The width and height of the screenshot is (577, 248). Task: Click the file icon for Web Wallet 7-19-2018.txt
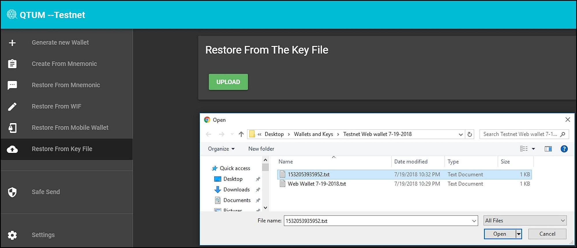[x=282, y=183]
